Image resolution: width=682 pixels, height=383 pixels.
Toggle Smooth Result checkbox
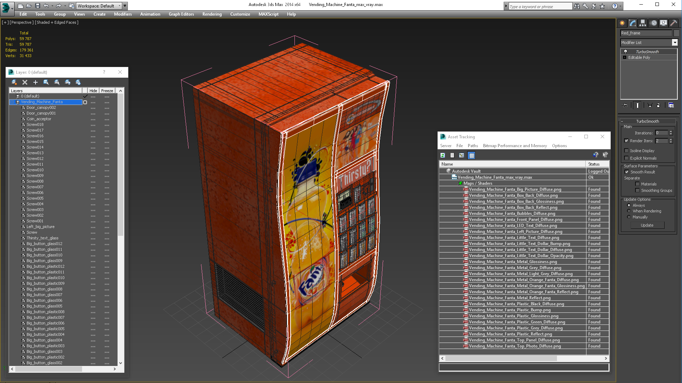pos(627,172)
